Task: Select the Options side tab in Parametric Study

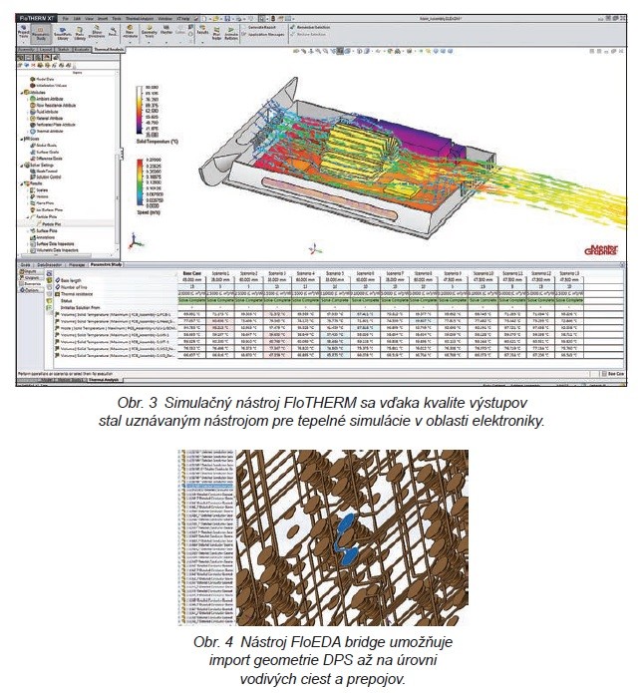Action: pos(30,290)
